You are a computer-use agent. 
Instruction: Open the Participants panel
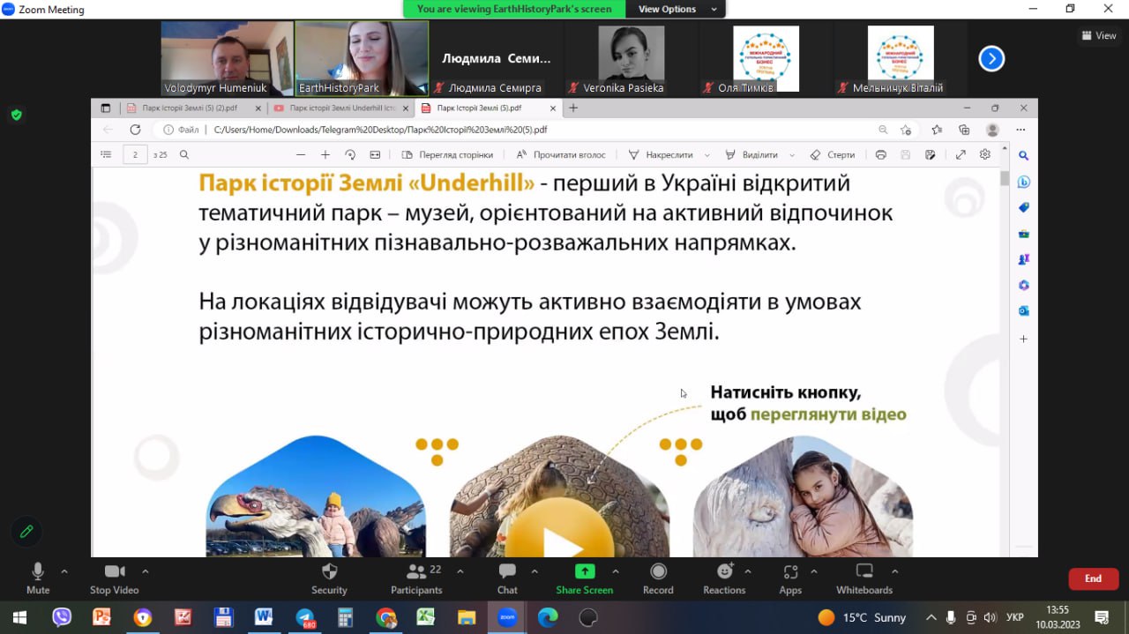point(416,571)
